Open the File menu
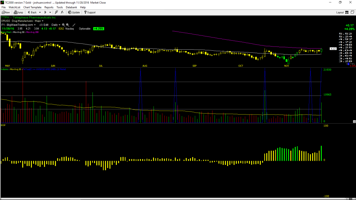Image resolution: width=356 pixels, height=200 pixels. (3, 7)
